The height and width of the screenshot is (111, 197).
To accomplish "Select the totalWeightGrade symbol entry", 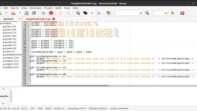I will (13, 55).
